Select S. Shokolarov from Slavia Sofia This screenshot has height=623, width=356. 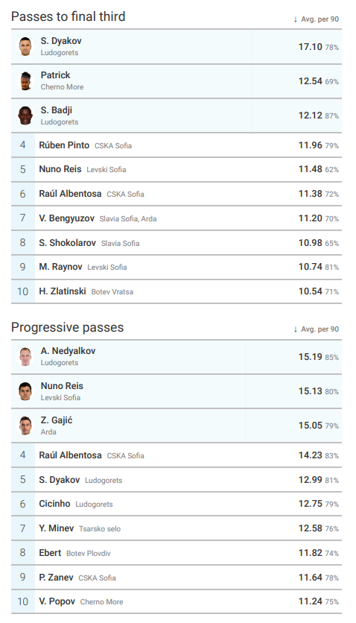click(68, 243)
